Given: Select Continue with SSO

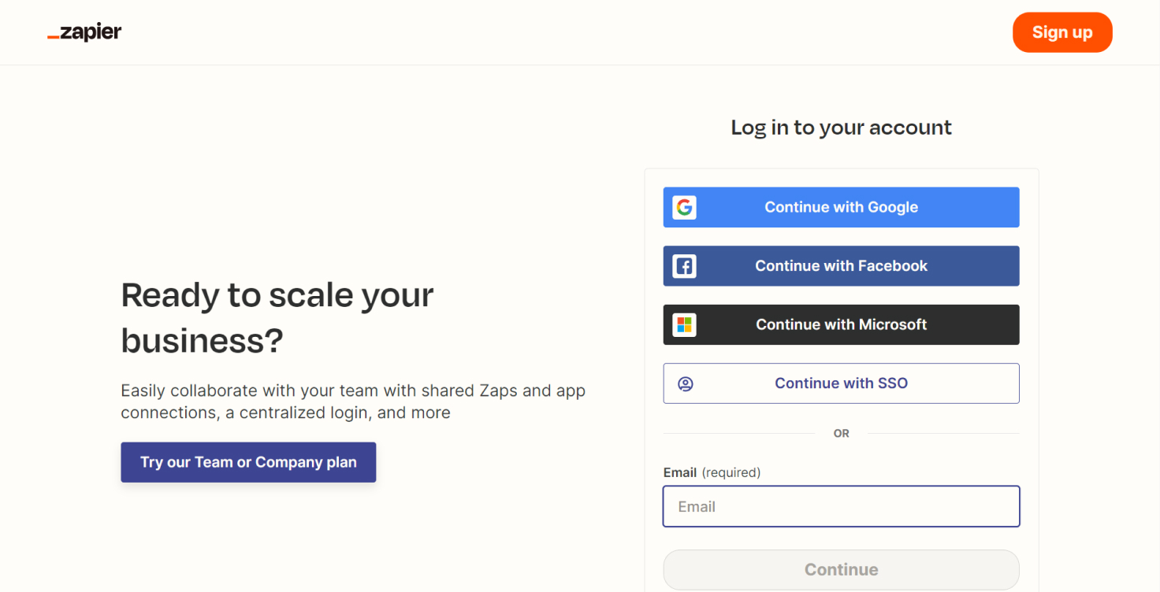Looking at the screenshot, I should click(841, 383).
